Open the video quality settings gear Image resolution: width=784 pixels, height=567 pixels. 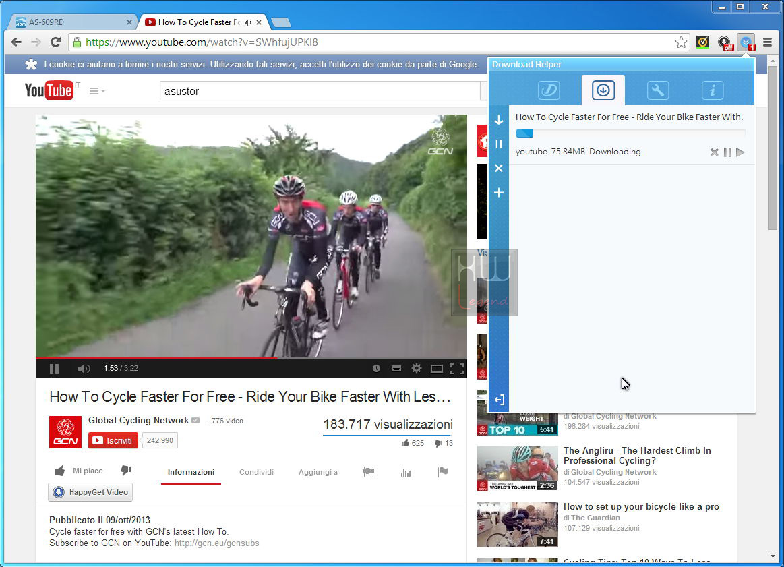pos(417,369)
